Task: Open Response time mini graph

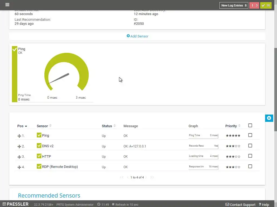Action: coord(203,167)
